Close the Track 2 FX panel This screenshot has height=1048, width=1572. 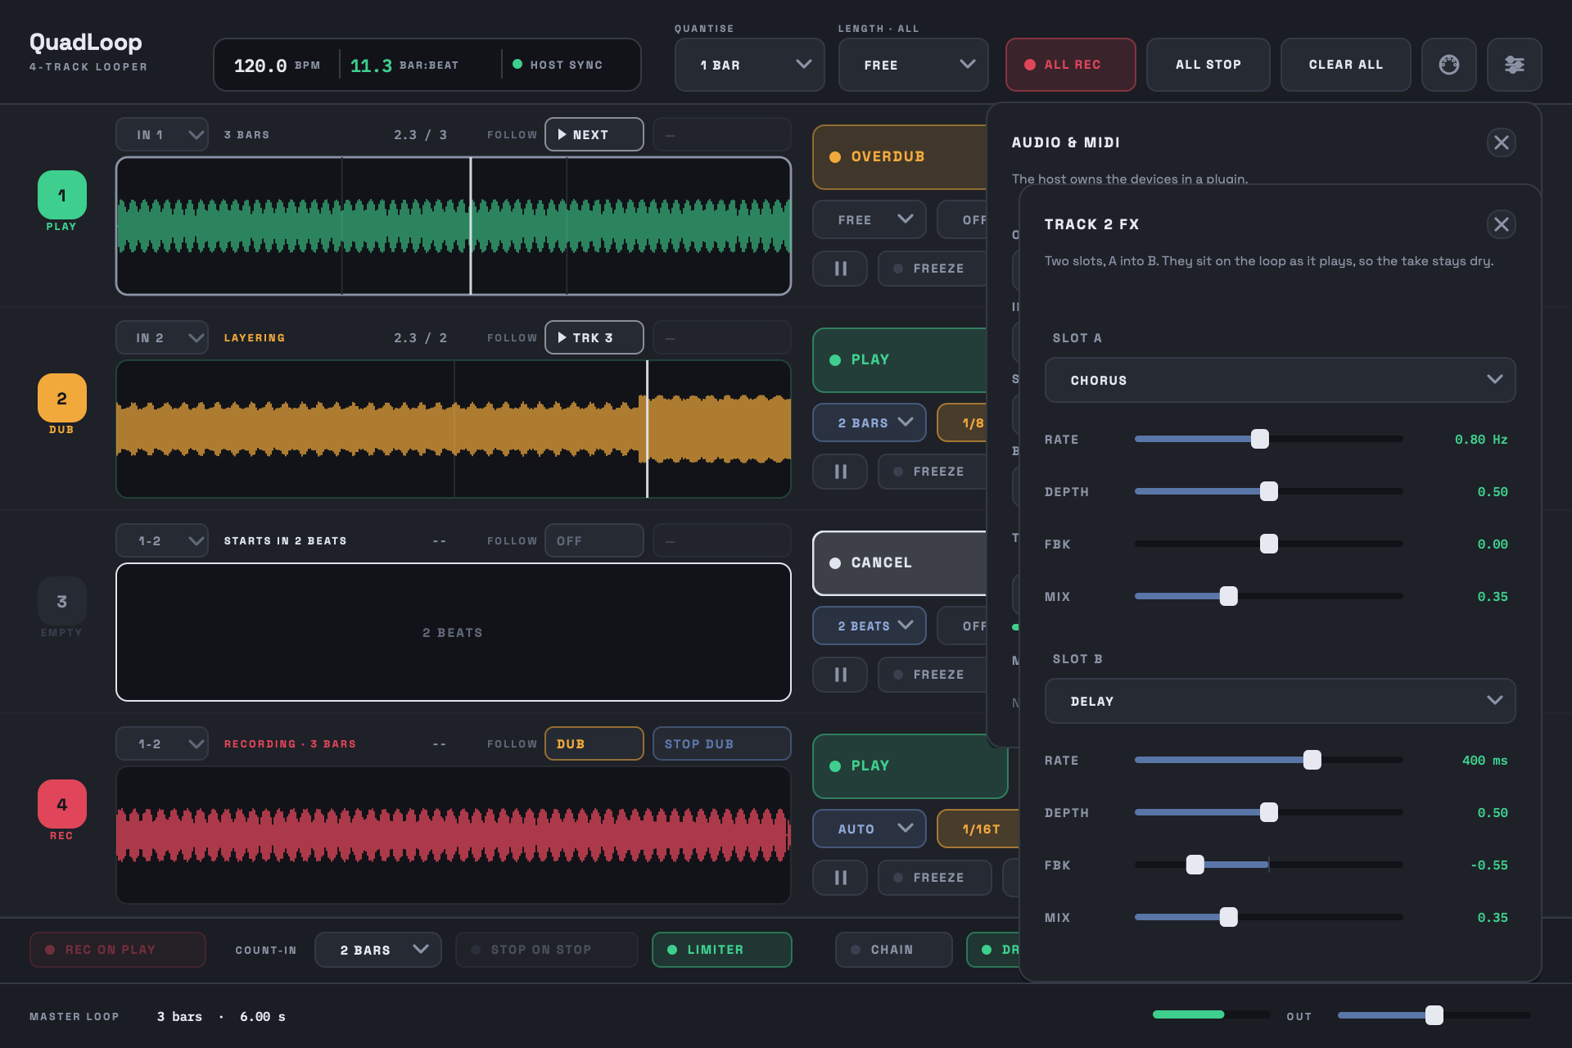click(x=1501, y=224)
